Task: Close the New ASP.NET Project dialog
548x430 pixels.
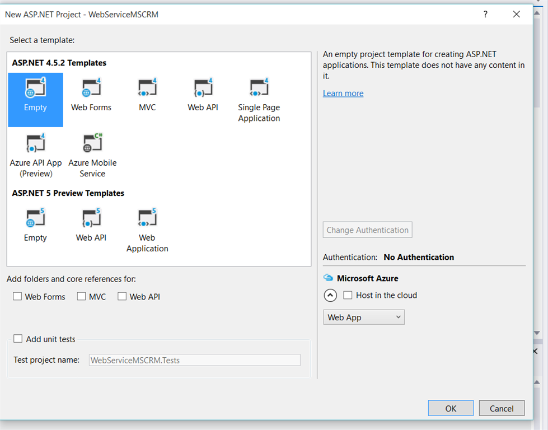Action: [x=517, y=15]
